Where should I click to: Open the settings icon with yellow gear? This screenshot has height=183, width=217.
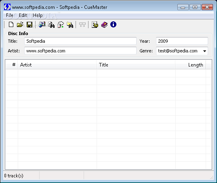coord(95,25)
